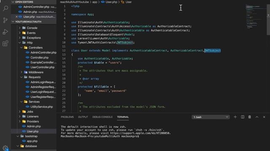Open the Manage gear settings menu
Image resolution: width=270 pixels, height=151 pixels.
click(5, 148)
